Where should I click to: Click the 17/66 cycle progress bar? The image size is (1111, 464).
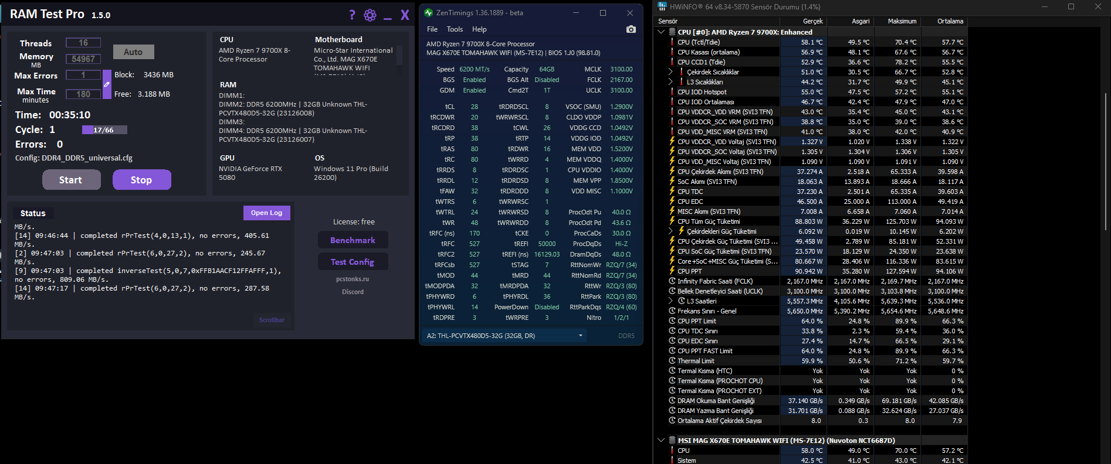(x=104, y=130)
